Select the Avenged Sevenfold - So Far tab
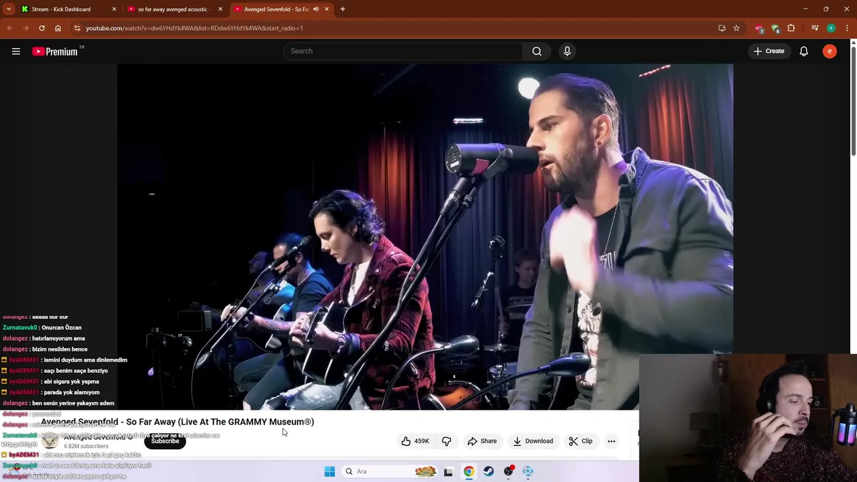This screenshot has width=857, height=482. (x=276, y=9)
